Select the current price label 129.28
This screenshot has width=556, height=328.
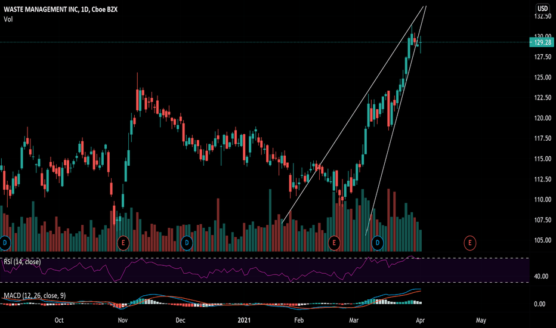pos(542,42)
